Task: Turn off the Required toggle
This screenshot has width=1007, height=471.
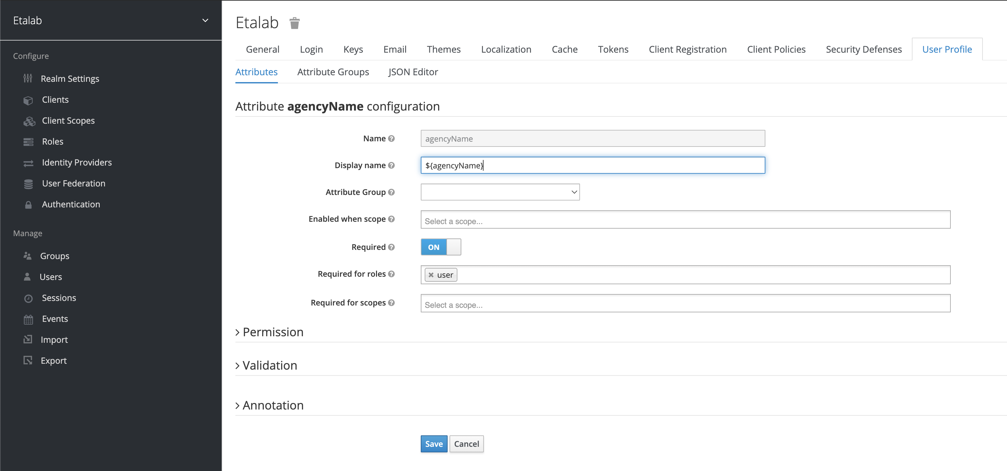Action: (453, 247)
